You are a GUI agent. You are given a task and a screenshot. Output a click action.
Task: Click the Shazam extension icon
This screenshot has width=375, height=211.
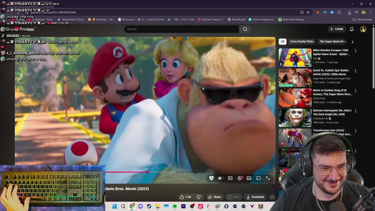(x=332, y=12)
